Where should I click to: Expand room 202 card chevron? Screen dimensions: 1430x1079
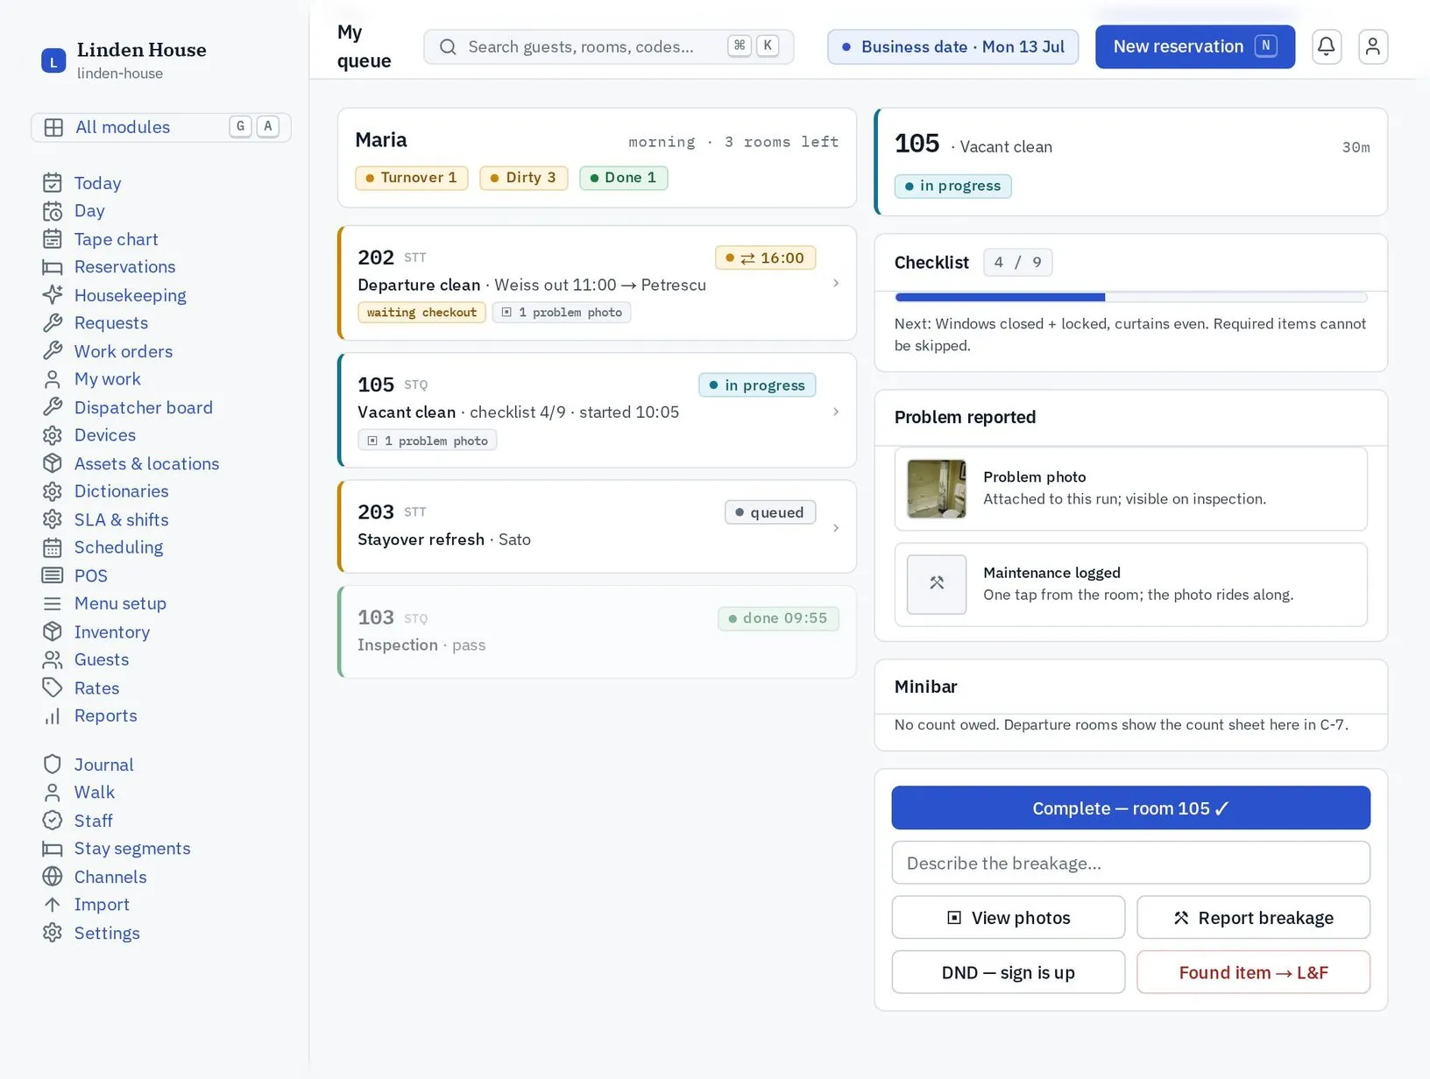pos(836,283)
